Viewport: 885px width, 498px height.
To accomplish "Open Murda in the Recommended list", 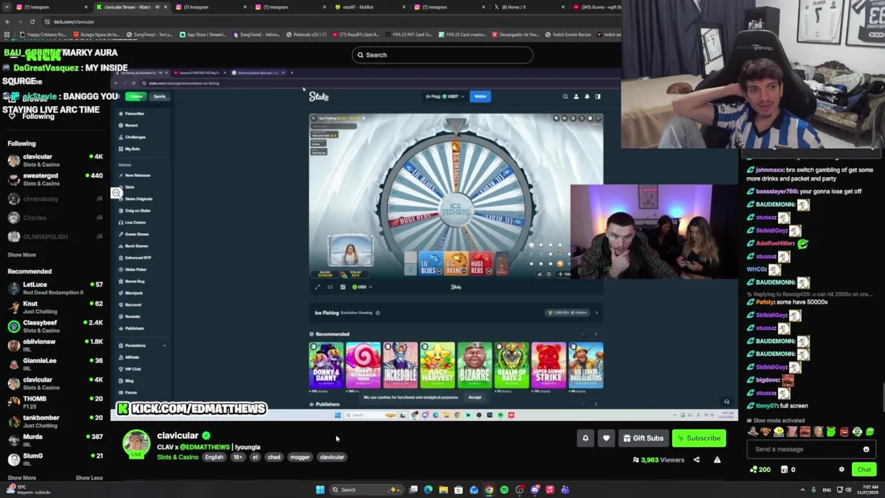I will (55, 440).
